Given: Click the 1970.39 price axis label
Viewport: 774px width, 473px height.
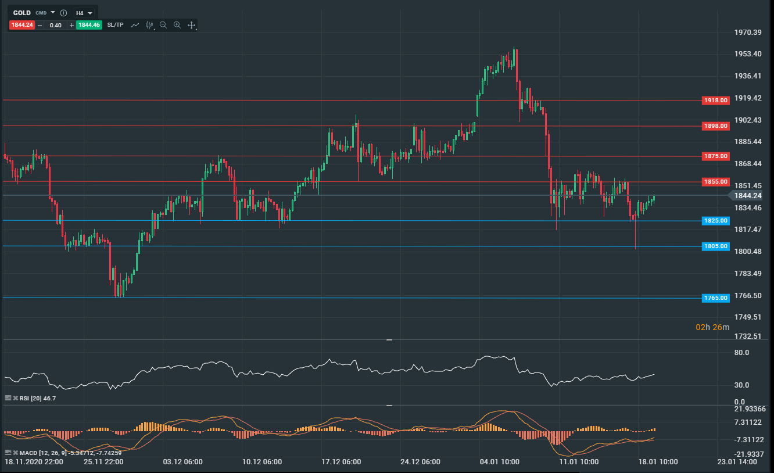Looking at the screenshot, I should tap(748, 33).
